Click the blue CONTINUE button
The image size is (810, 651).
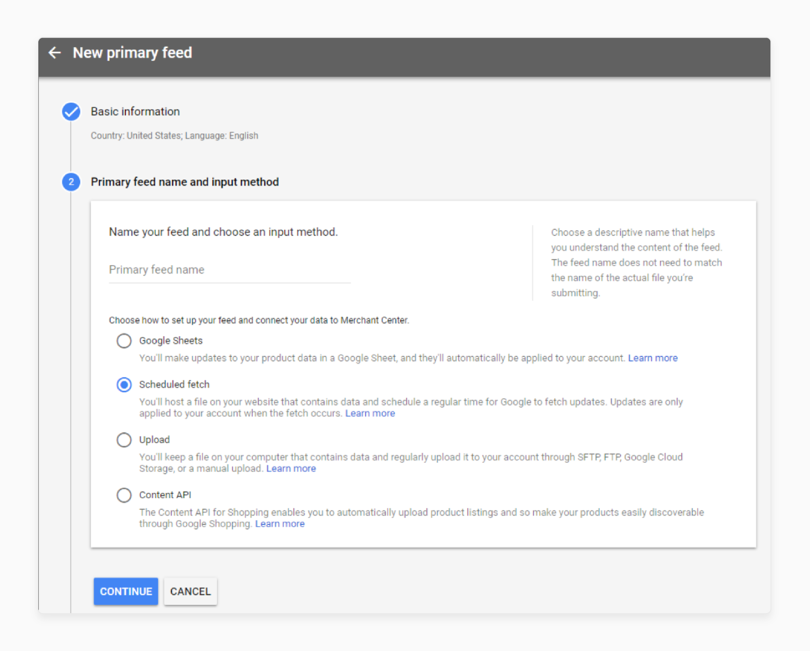pyautogui.click(x=126, y=591)
